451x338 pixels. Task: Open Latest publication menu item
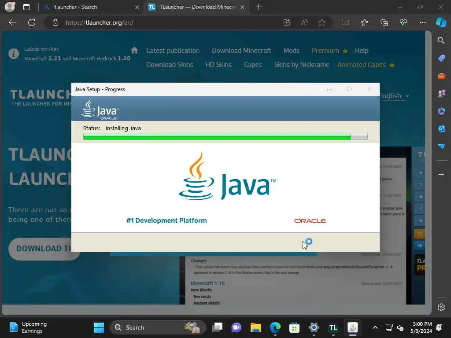(x=173, y=51)
